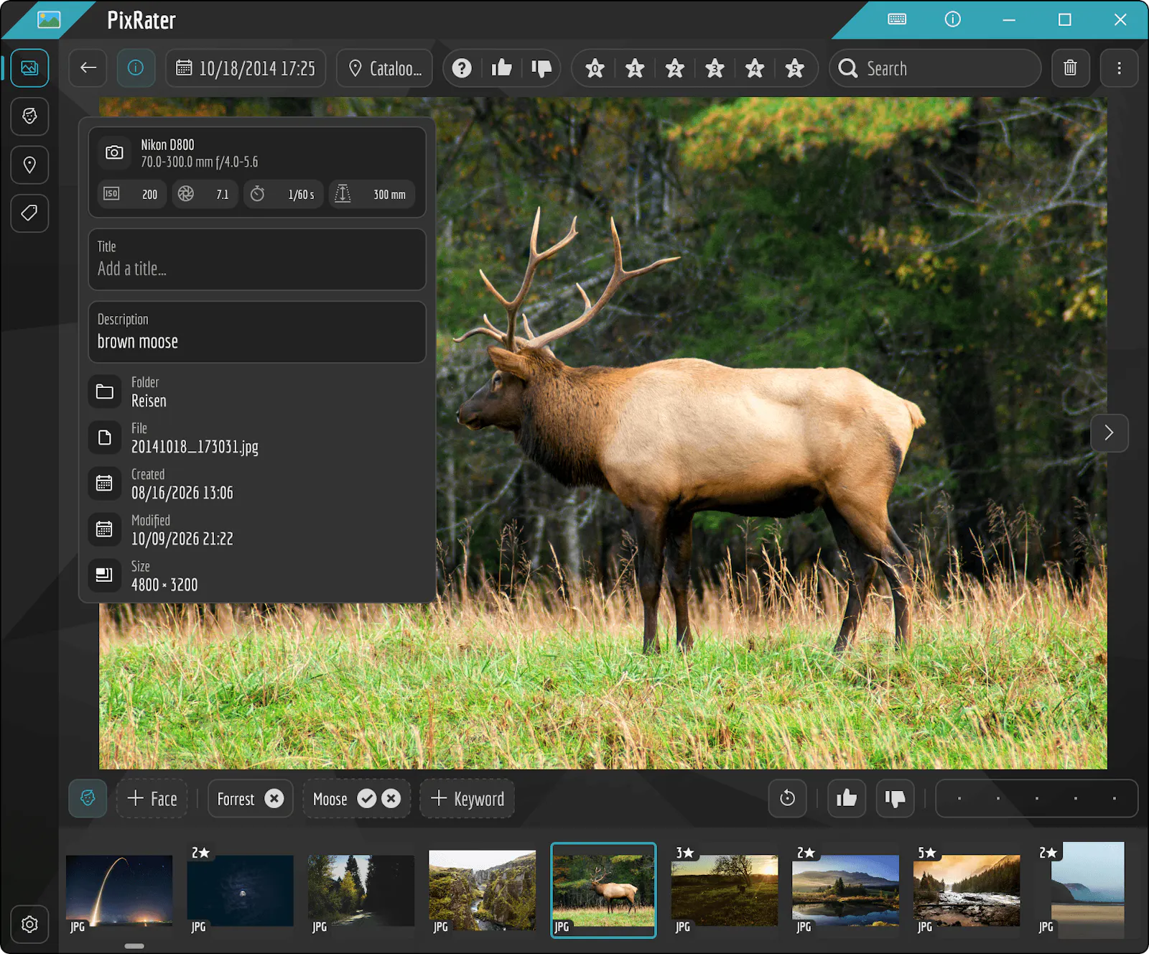Viewport: 1149px width, 954px height.
Task: Set rating to 4 stars
Action: coord(755,68)
